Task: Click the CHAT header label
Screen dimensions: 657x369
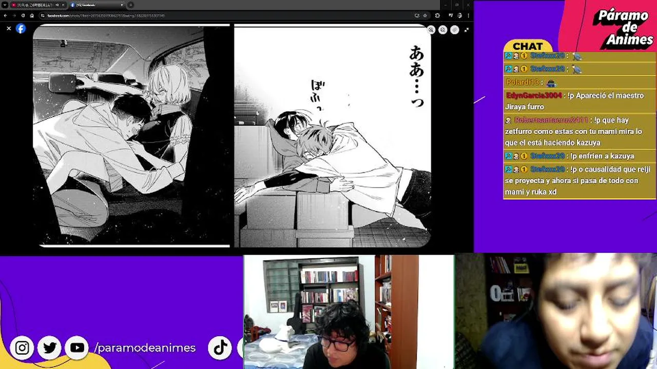Action: point(528,46)
